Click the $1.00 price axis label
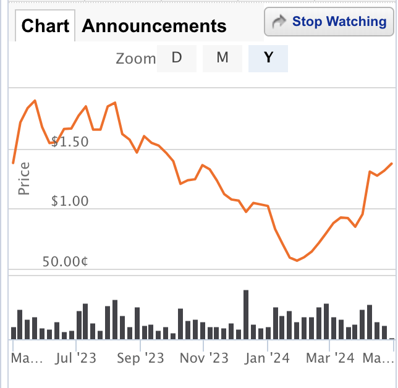 70,201
